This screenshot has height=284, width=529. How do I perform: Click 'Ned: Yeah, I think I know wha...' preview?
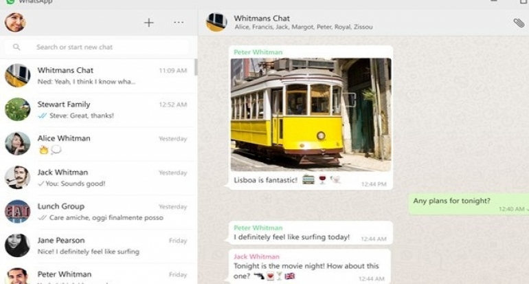(x=87, y=81)
